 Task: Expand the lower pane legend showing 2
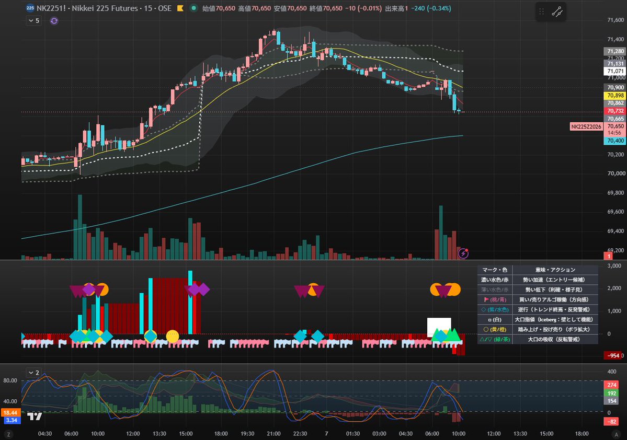click(34, 373)
